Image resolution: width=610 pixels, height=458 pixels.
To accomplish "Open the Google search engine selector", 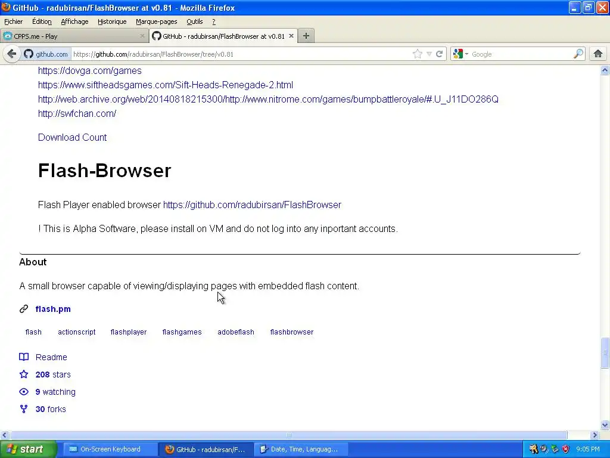I will coord(460,54).
